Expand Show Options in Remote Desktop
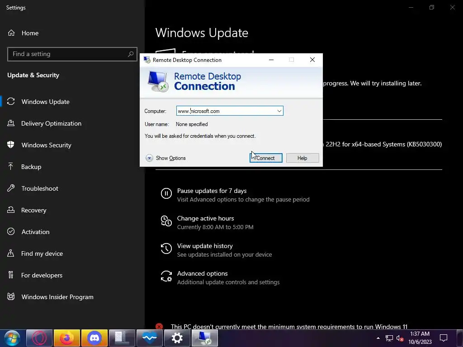The width and height of the screenshot is (463, 347). (165, 158)
